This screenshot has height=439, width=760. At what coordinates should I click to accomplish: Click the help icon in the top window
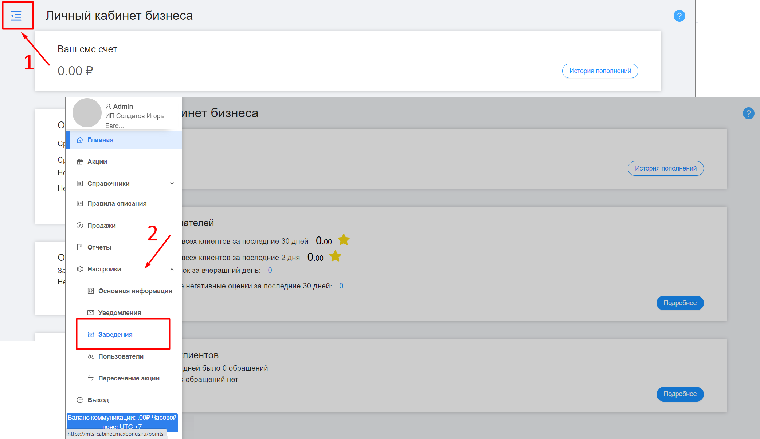click(x=679, y=16)
